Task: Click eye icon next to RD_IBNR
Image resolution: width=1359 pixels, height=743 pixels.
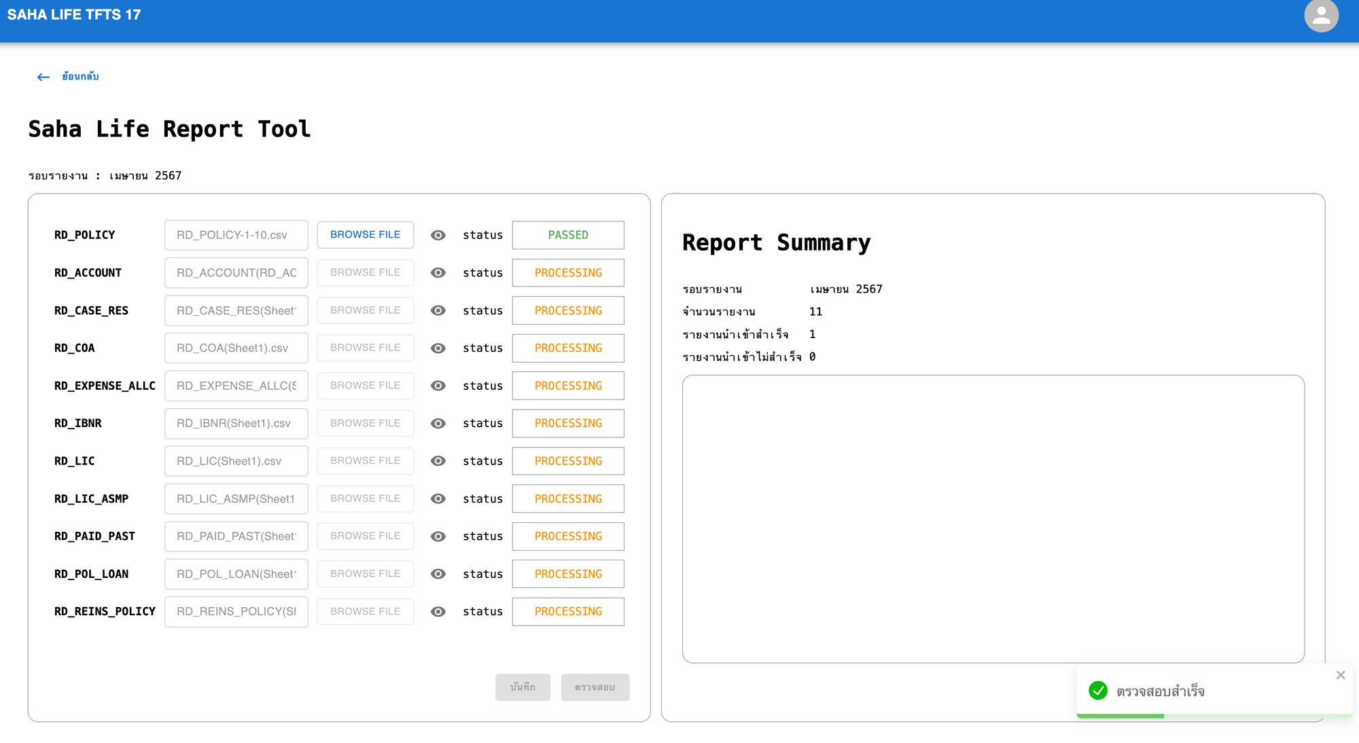Action: 438,423
